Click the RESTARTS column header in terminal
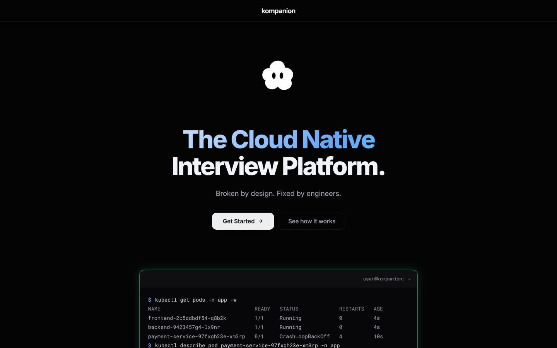 [352, 309]
